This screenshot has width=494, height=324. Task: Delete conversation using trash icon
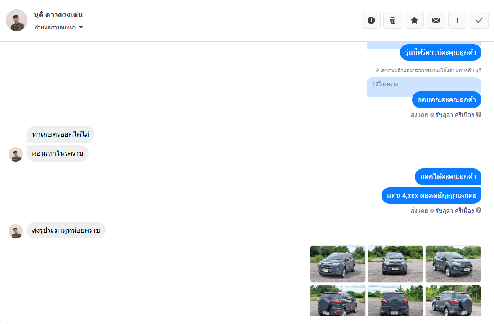[393, 21]
